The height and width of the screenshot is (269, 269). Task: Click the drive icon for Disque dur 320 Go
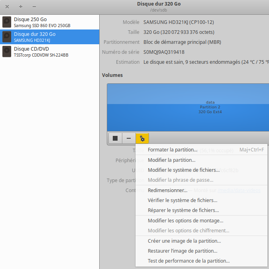(7, 37)
